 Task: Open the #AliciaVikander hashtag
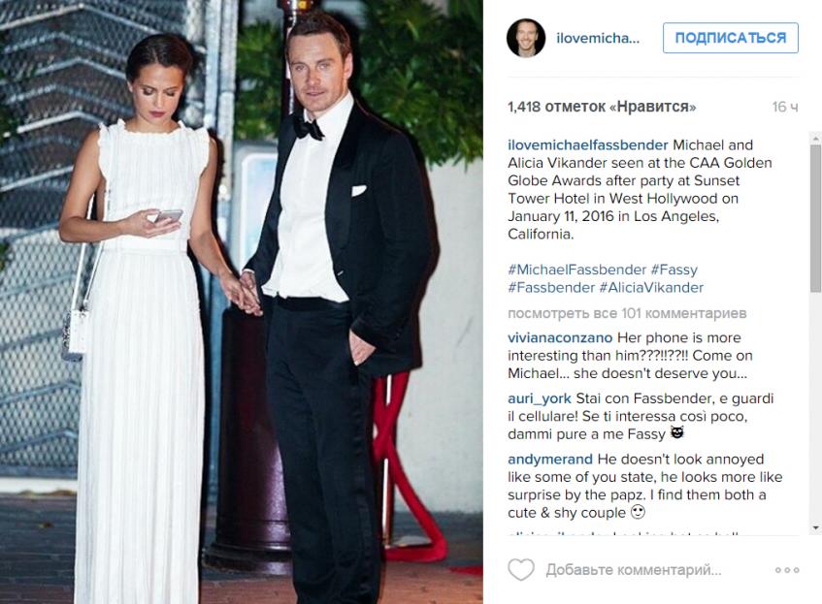651,288
